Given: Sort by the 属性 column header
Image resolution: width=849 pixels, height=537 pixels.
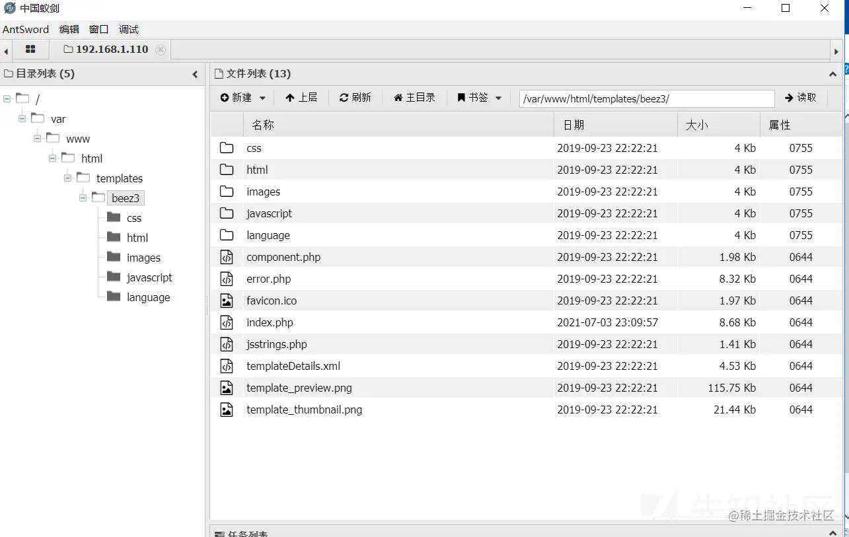Looking at the screenshot, I should pos(801,125).
